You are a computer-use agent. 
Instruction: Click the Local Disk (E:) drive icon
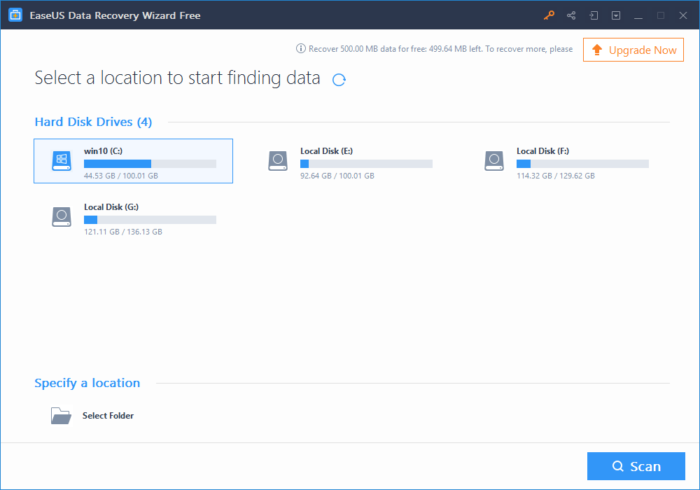(278, 161)
